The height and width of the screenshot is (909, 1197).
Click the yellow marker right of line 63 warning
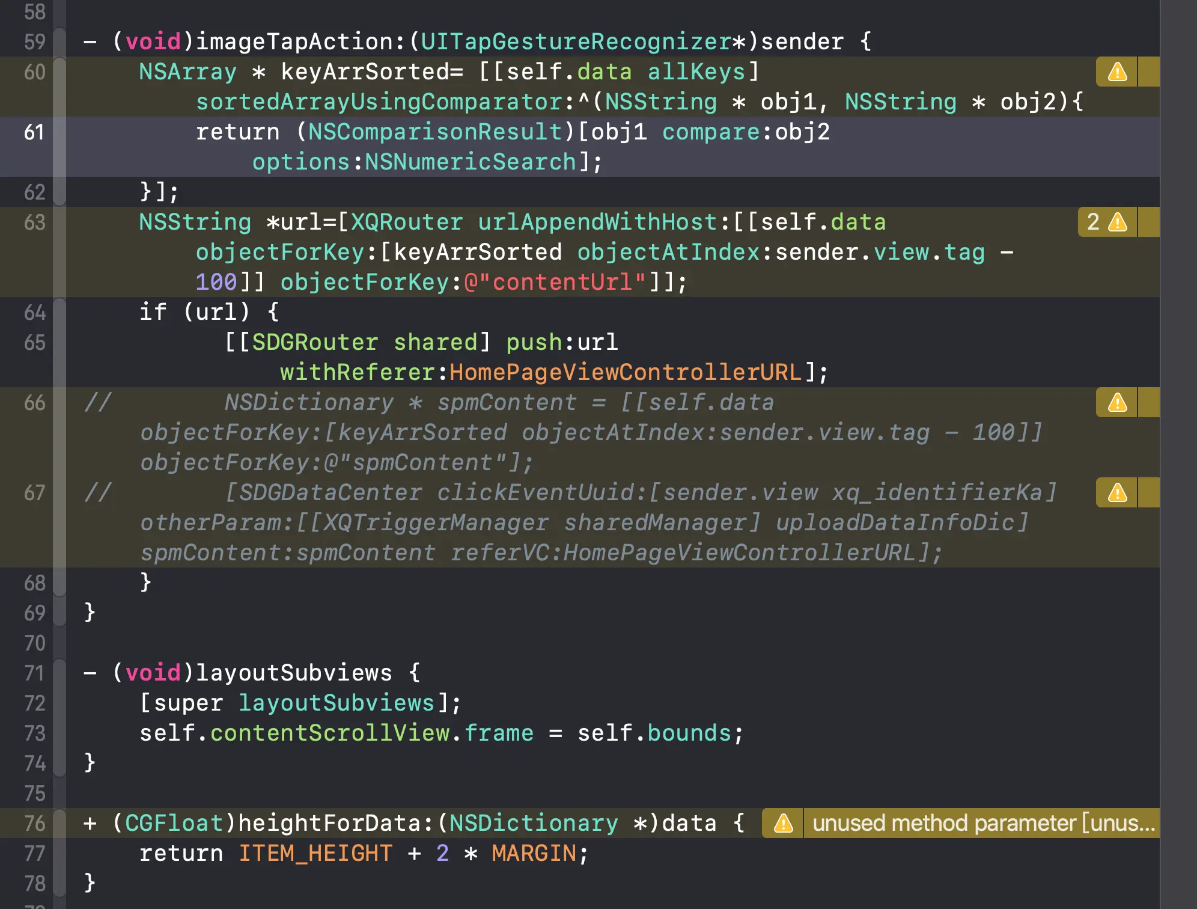[x=1148, y=222]
